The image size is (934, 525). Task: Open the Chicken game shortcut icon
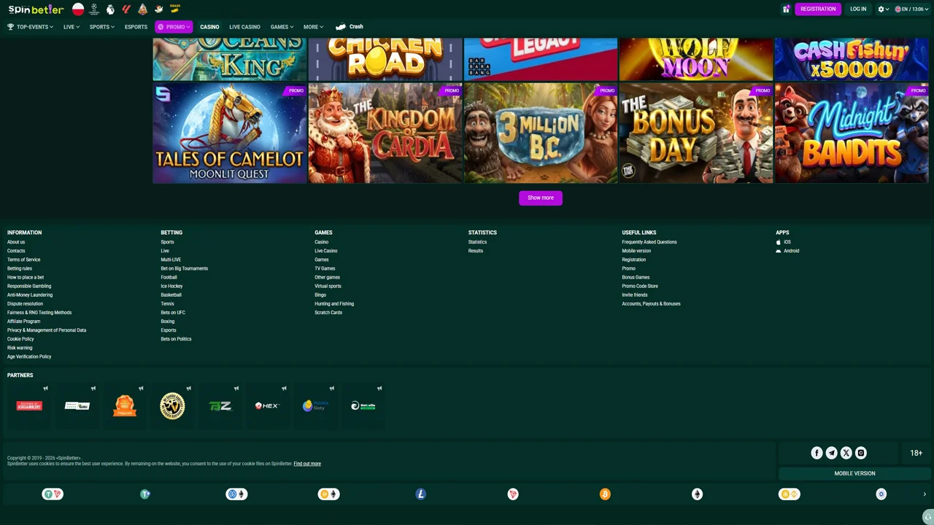click(x=158, y=9)
